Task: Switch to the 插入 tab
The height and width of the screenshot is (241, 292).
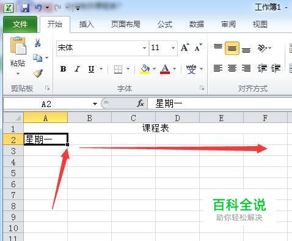Action: (x=87, y=24)
